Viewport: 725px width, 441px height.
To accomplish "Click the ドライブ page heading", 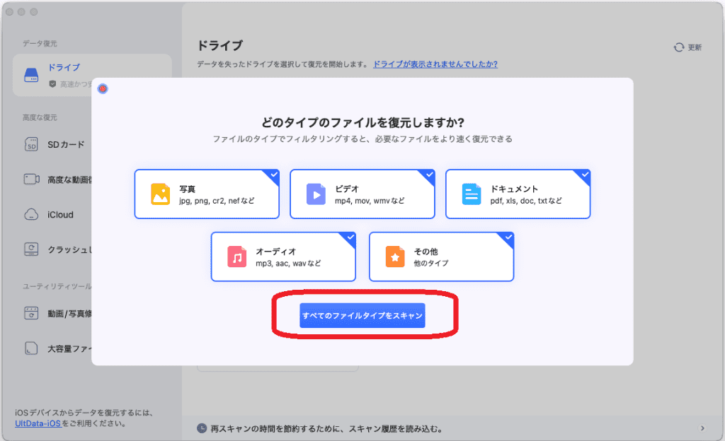I will [219, 46].
